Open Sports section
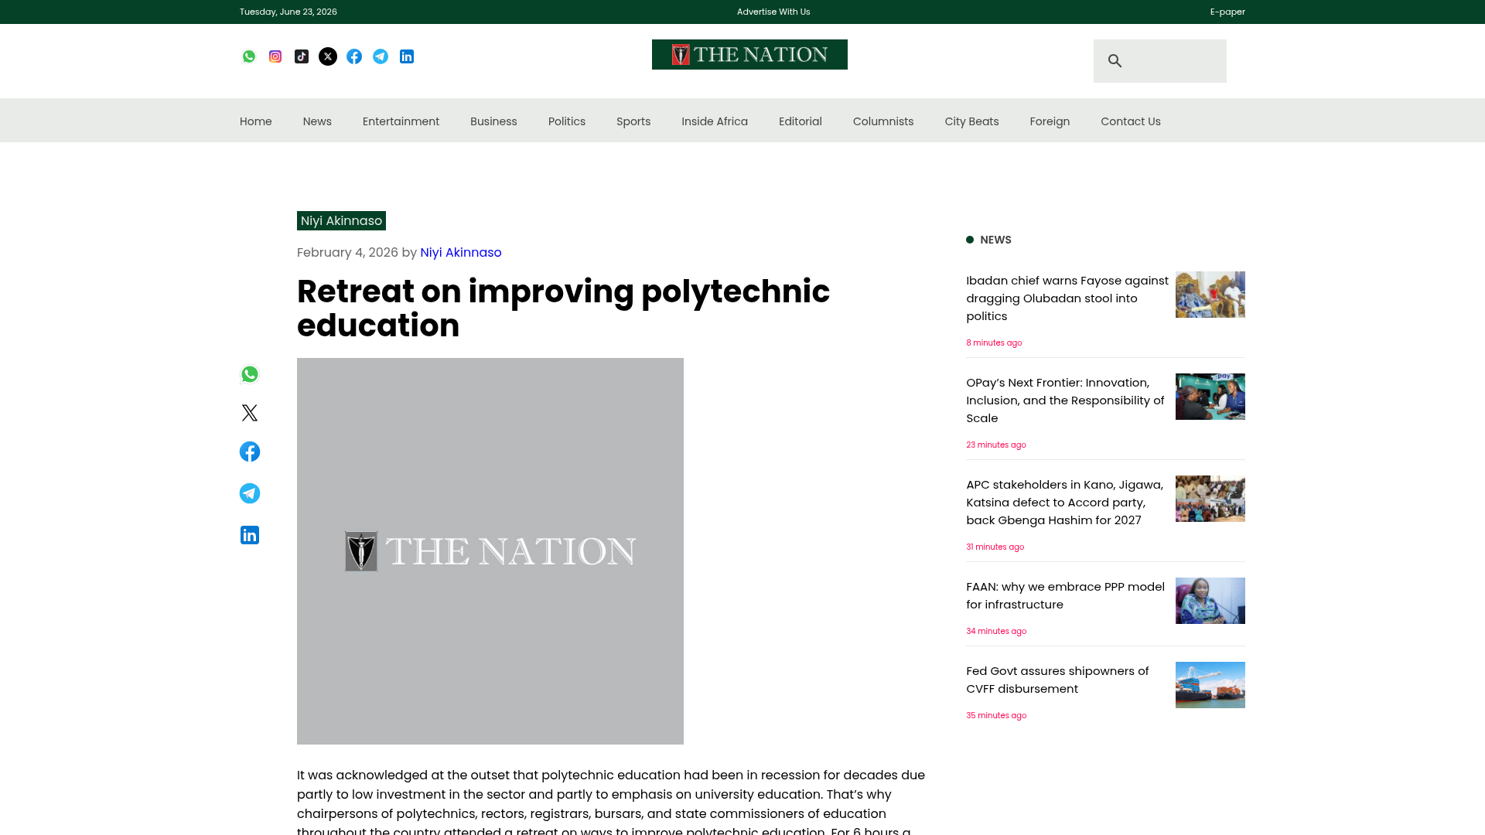Image resolution: width=1485 pixels, height=835 pixels. [633, 121]
